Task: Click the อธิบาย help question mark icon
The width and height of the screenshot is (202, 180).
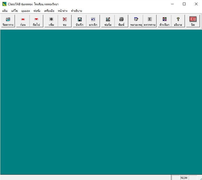Action: (x=178, y=21)
